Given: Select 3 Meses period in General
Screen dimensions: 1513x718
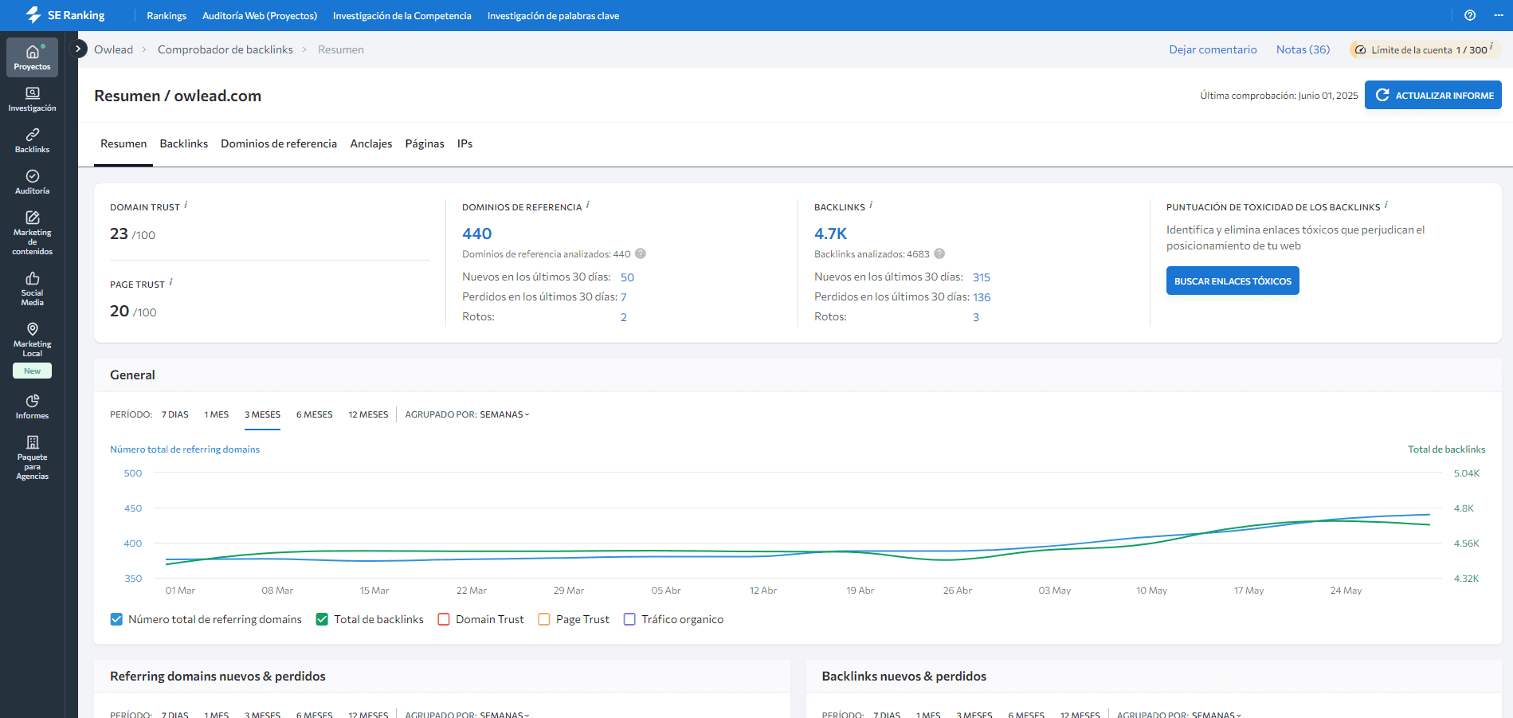Looking at the screenshot, I should tap(262, 414).
